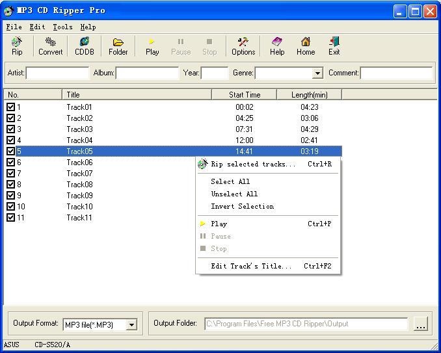Open the Convert tool

[x=50, y=46]
